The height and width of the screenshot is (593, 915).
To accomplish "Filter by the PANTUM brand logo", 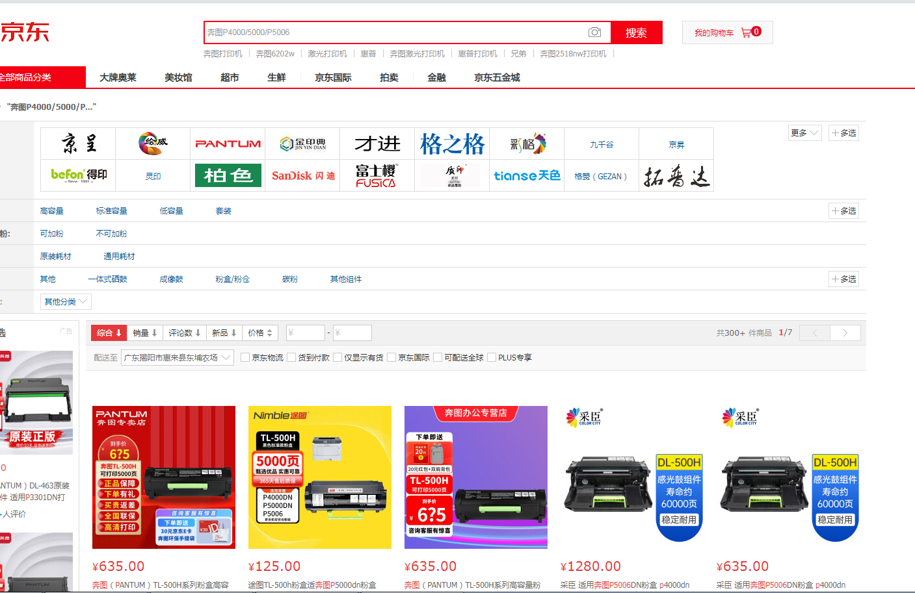I will 228,144.
